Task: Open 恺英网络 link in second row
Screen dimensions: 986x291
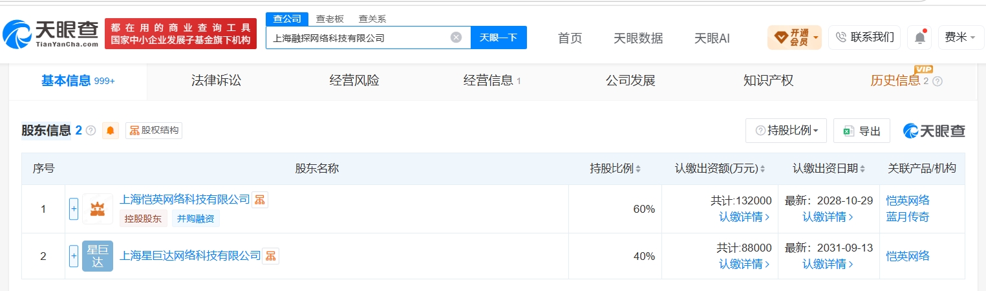Action: [x=908, y=256]
